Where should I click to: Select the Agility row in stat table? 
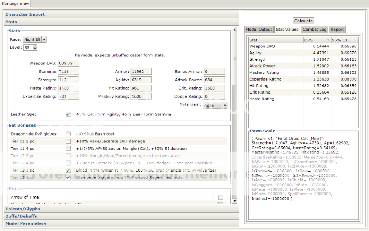point(303,53)
